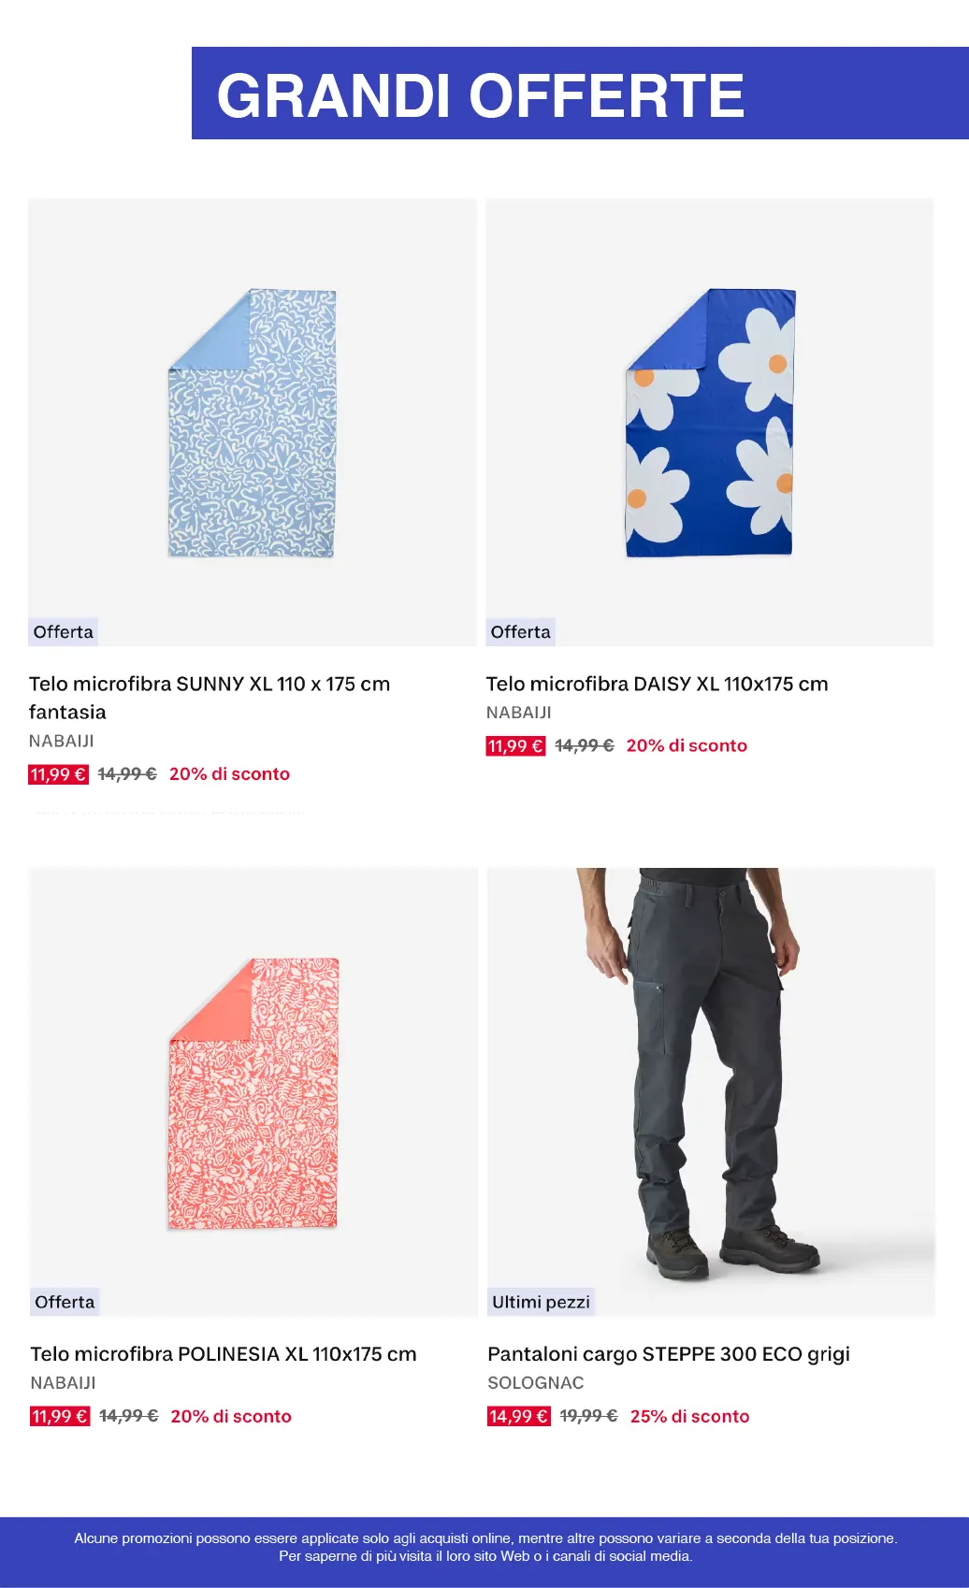Click the Telo microfibra POLINESIA XL title
Viewport: 969px width, 1588px height.
[223, 1353]
